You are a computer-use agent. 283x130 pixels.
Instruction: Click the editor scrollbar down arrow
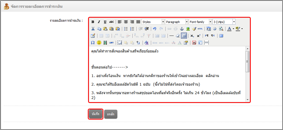(x=248, y=100)
